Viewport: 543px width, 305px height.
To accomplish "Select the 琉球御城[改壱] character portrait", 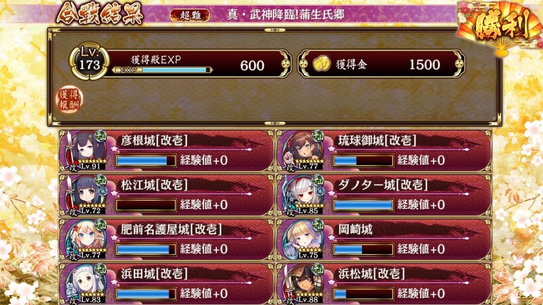I will [x=302, y=150].
